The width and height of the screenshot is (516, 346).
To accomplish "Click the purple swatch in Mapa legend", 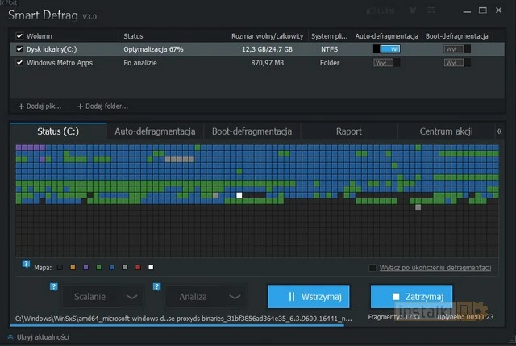I will pos(86,267).
